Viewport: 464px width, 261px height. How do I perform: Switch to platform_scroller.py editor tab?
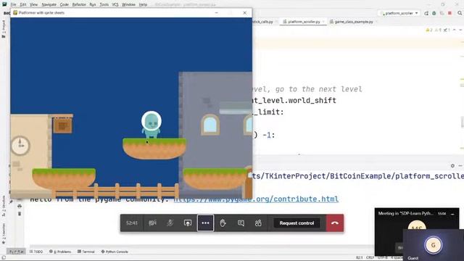[303, 22]
